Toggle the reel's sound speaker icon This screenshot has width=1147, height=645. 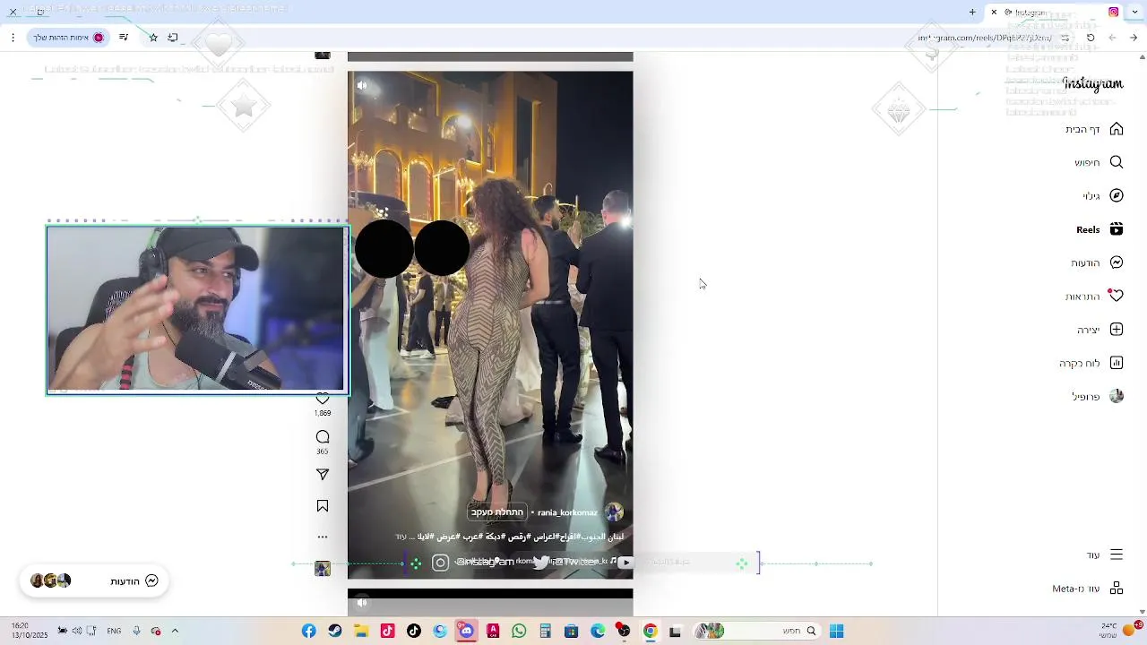pyautogui.click(x=362, y=86)
